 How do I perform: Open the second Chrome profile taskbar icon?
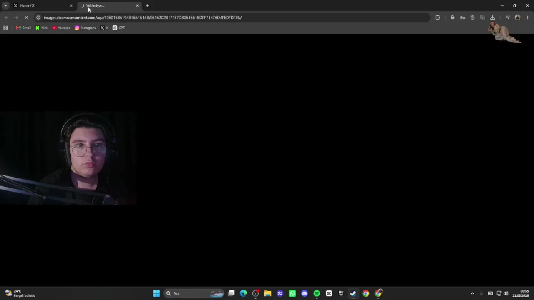tap(378, 293)
